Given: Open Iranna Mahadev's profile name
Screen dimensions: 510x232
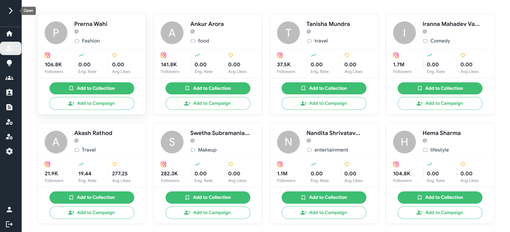Looking at the screenshot, I should (x=451, y=24).
